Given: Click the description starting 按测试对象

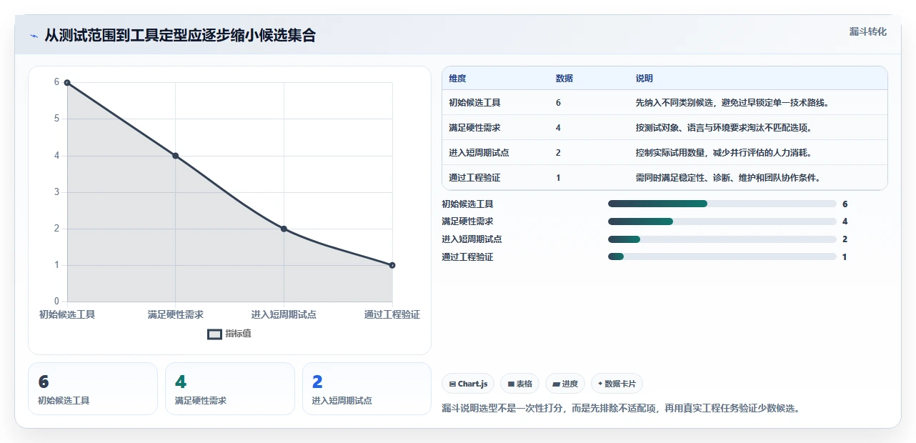Looking at the screenshot, I should (723, 128).
